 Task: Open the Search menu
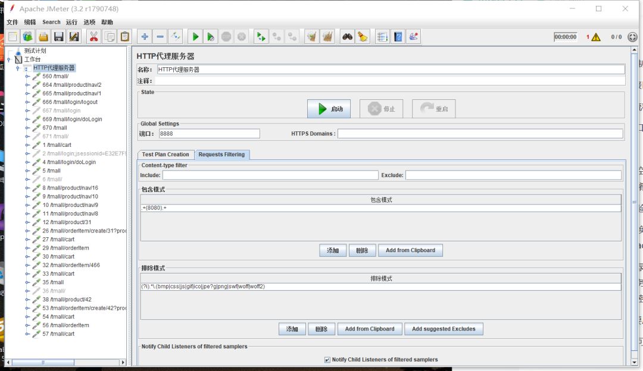51,22
